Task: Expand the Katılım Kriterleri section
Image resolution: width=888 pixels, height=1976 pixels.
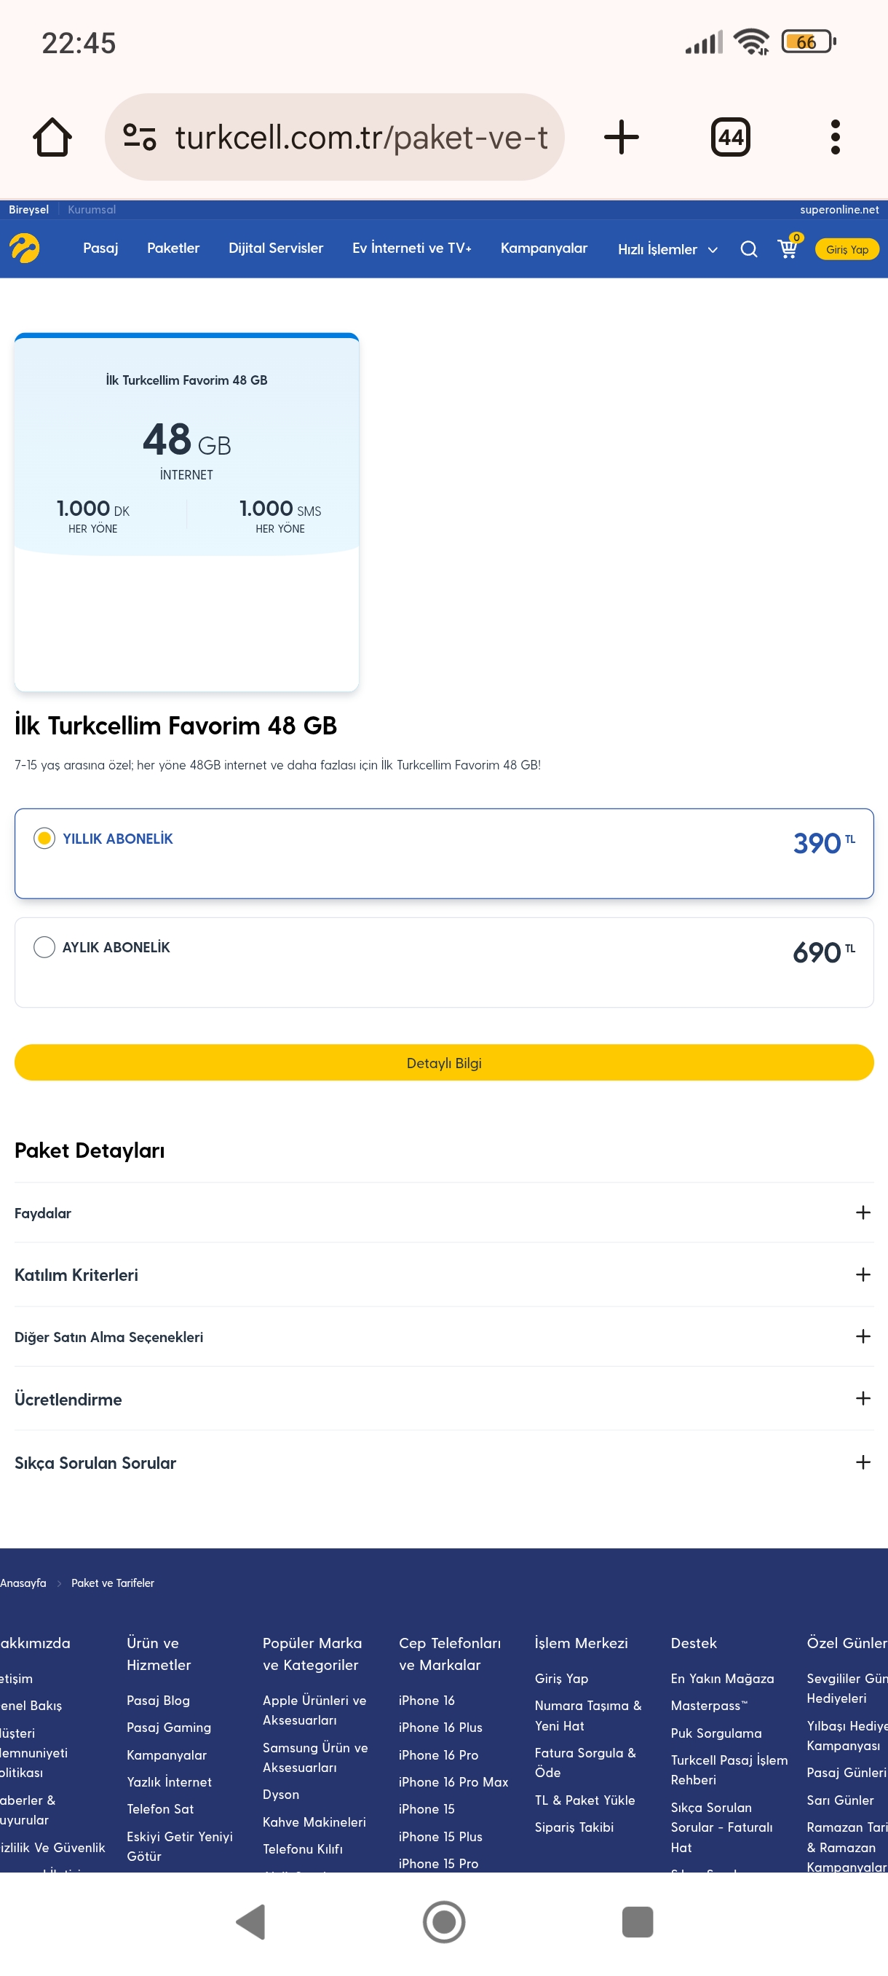Action: [x=443, y=1274]
